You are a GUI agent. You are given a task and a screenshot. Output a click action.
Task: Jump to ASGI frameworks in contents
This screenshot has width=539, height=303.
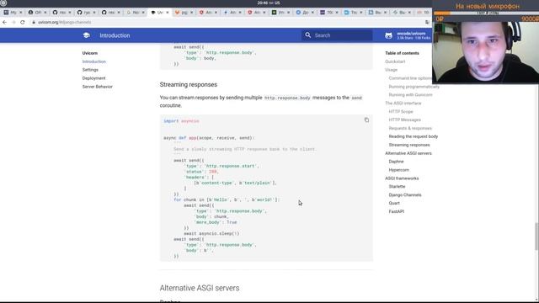[x=402, y=178]
